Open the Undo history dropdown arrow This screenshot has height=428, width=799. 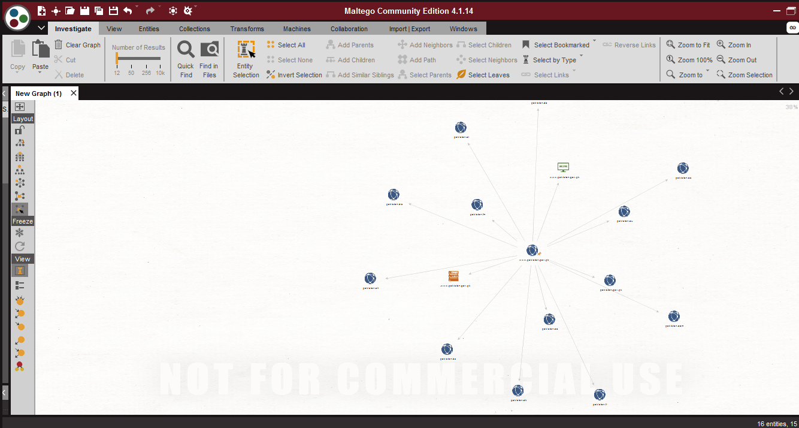pos(137,7)
